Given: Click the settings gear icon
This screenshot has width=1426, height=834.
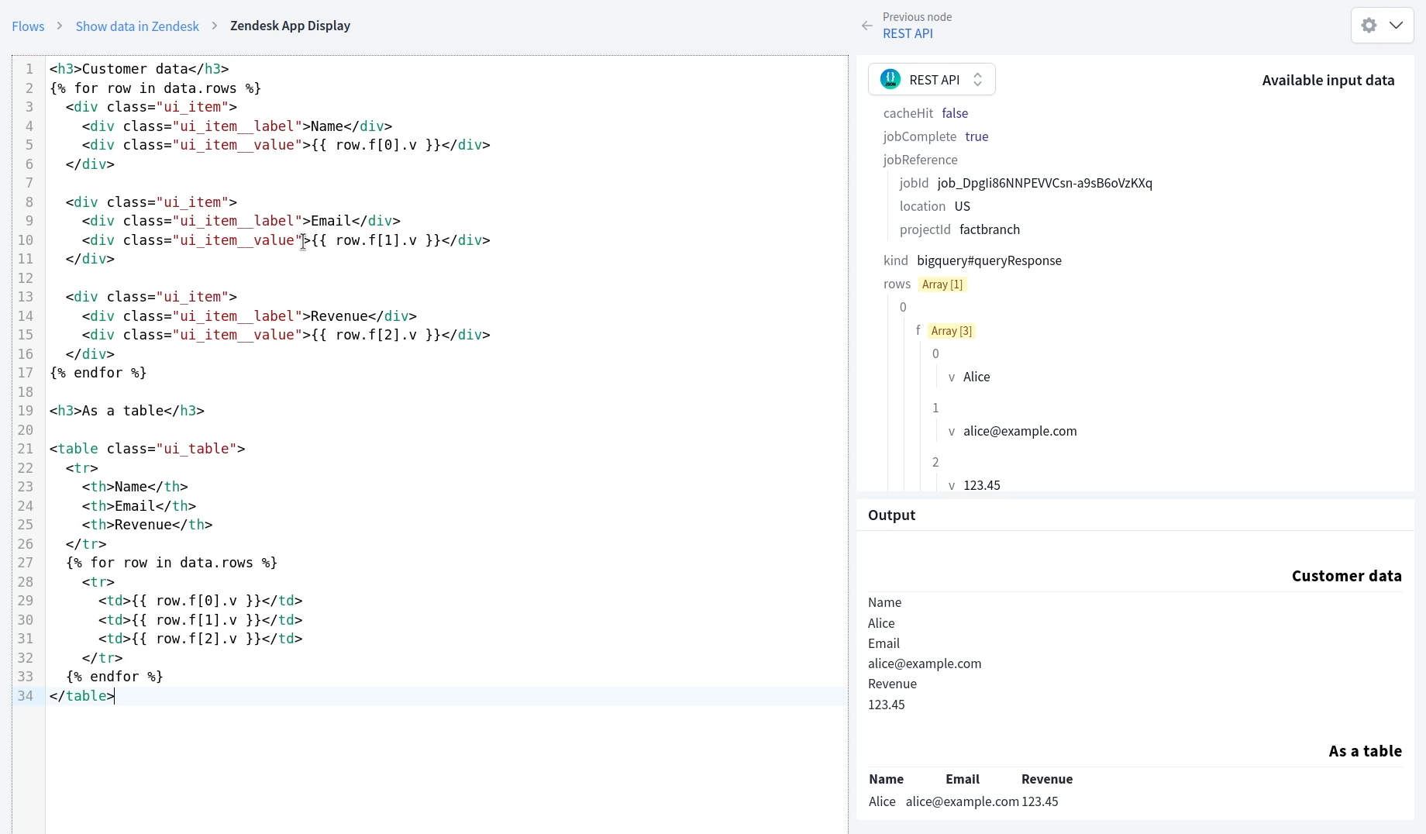Looking at the screenshot, I should pyautogui.click(x=1369, y=25).
